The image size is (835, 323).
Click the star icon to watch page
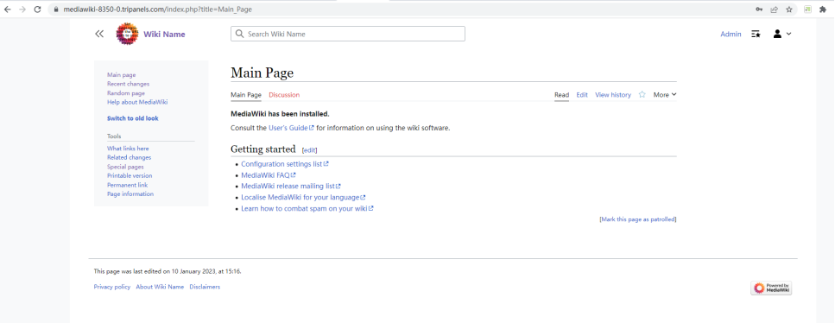[642, 95]
